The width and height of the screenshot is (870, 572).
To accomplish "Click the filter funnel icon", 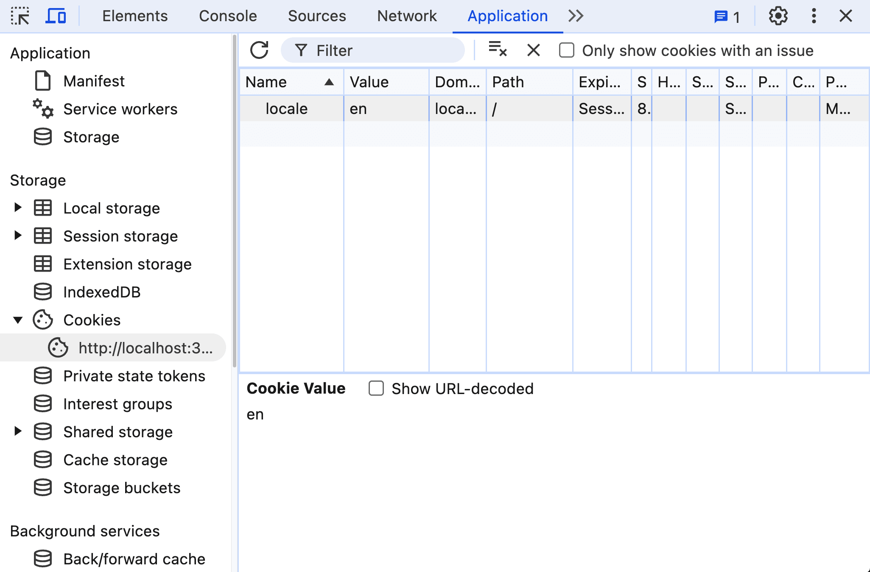I will [x=300, y=50].
